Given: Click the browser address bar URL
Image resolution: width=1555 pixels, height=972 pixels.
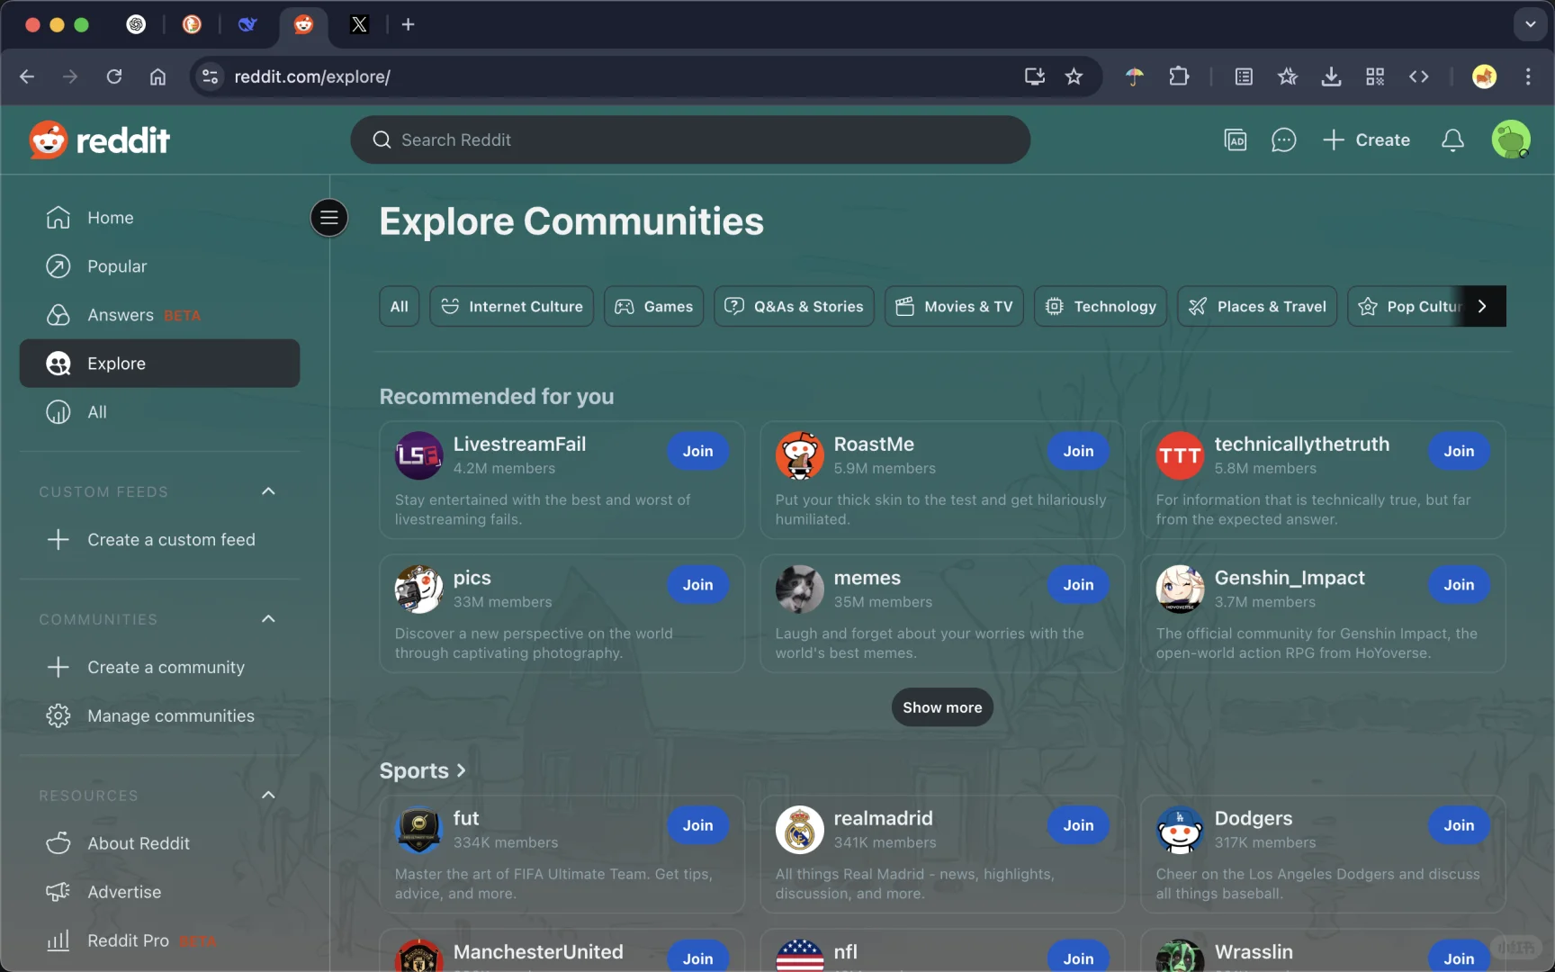Looking at the screenshot, I should pyautogui.click(x=312, y=76).
